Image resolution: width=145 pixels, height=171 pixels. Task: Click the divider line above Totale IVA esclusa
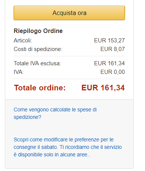coord(69,56)
